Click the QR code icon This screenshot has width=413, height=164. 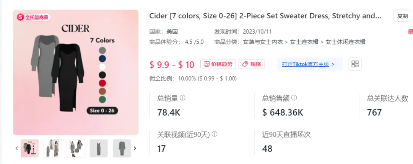(355, 64)
